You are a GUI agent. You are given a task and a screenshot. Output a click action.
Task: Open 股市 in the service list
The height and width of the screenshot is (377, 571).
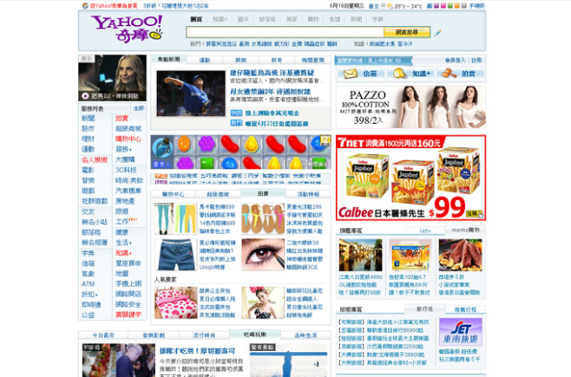(88, 128)
